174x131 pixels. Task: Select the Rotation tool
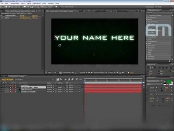(14, 7)
